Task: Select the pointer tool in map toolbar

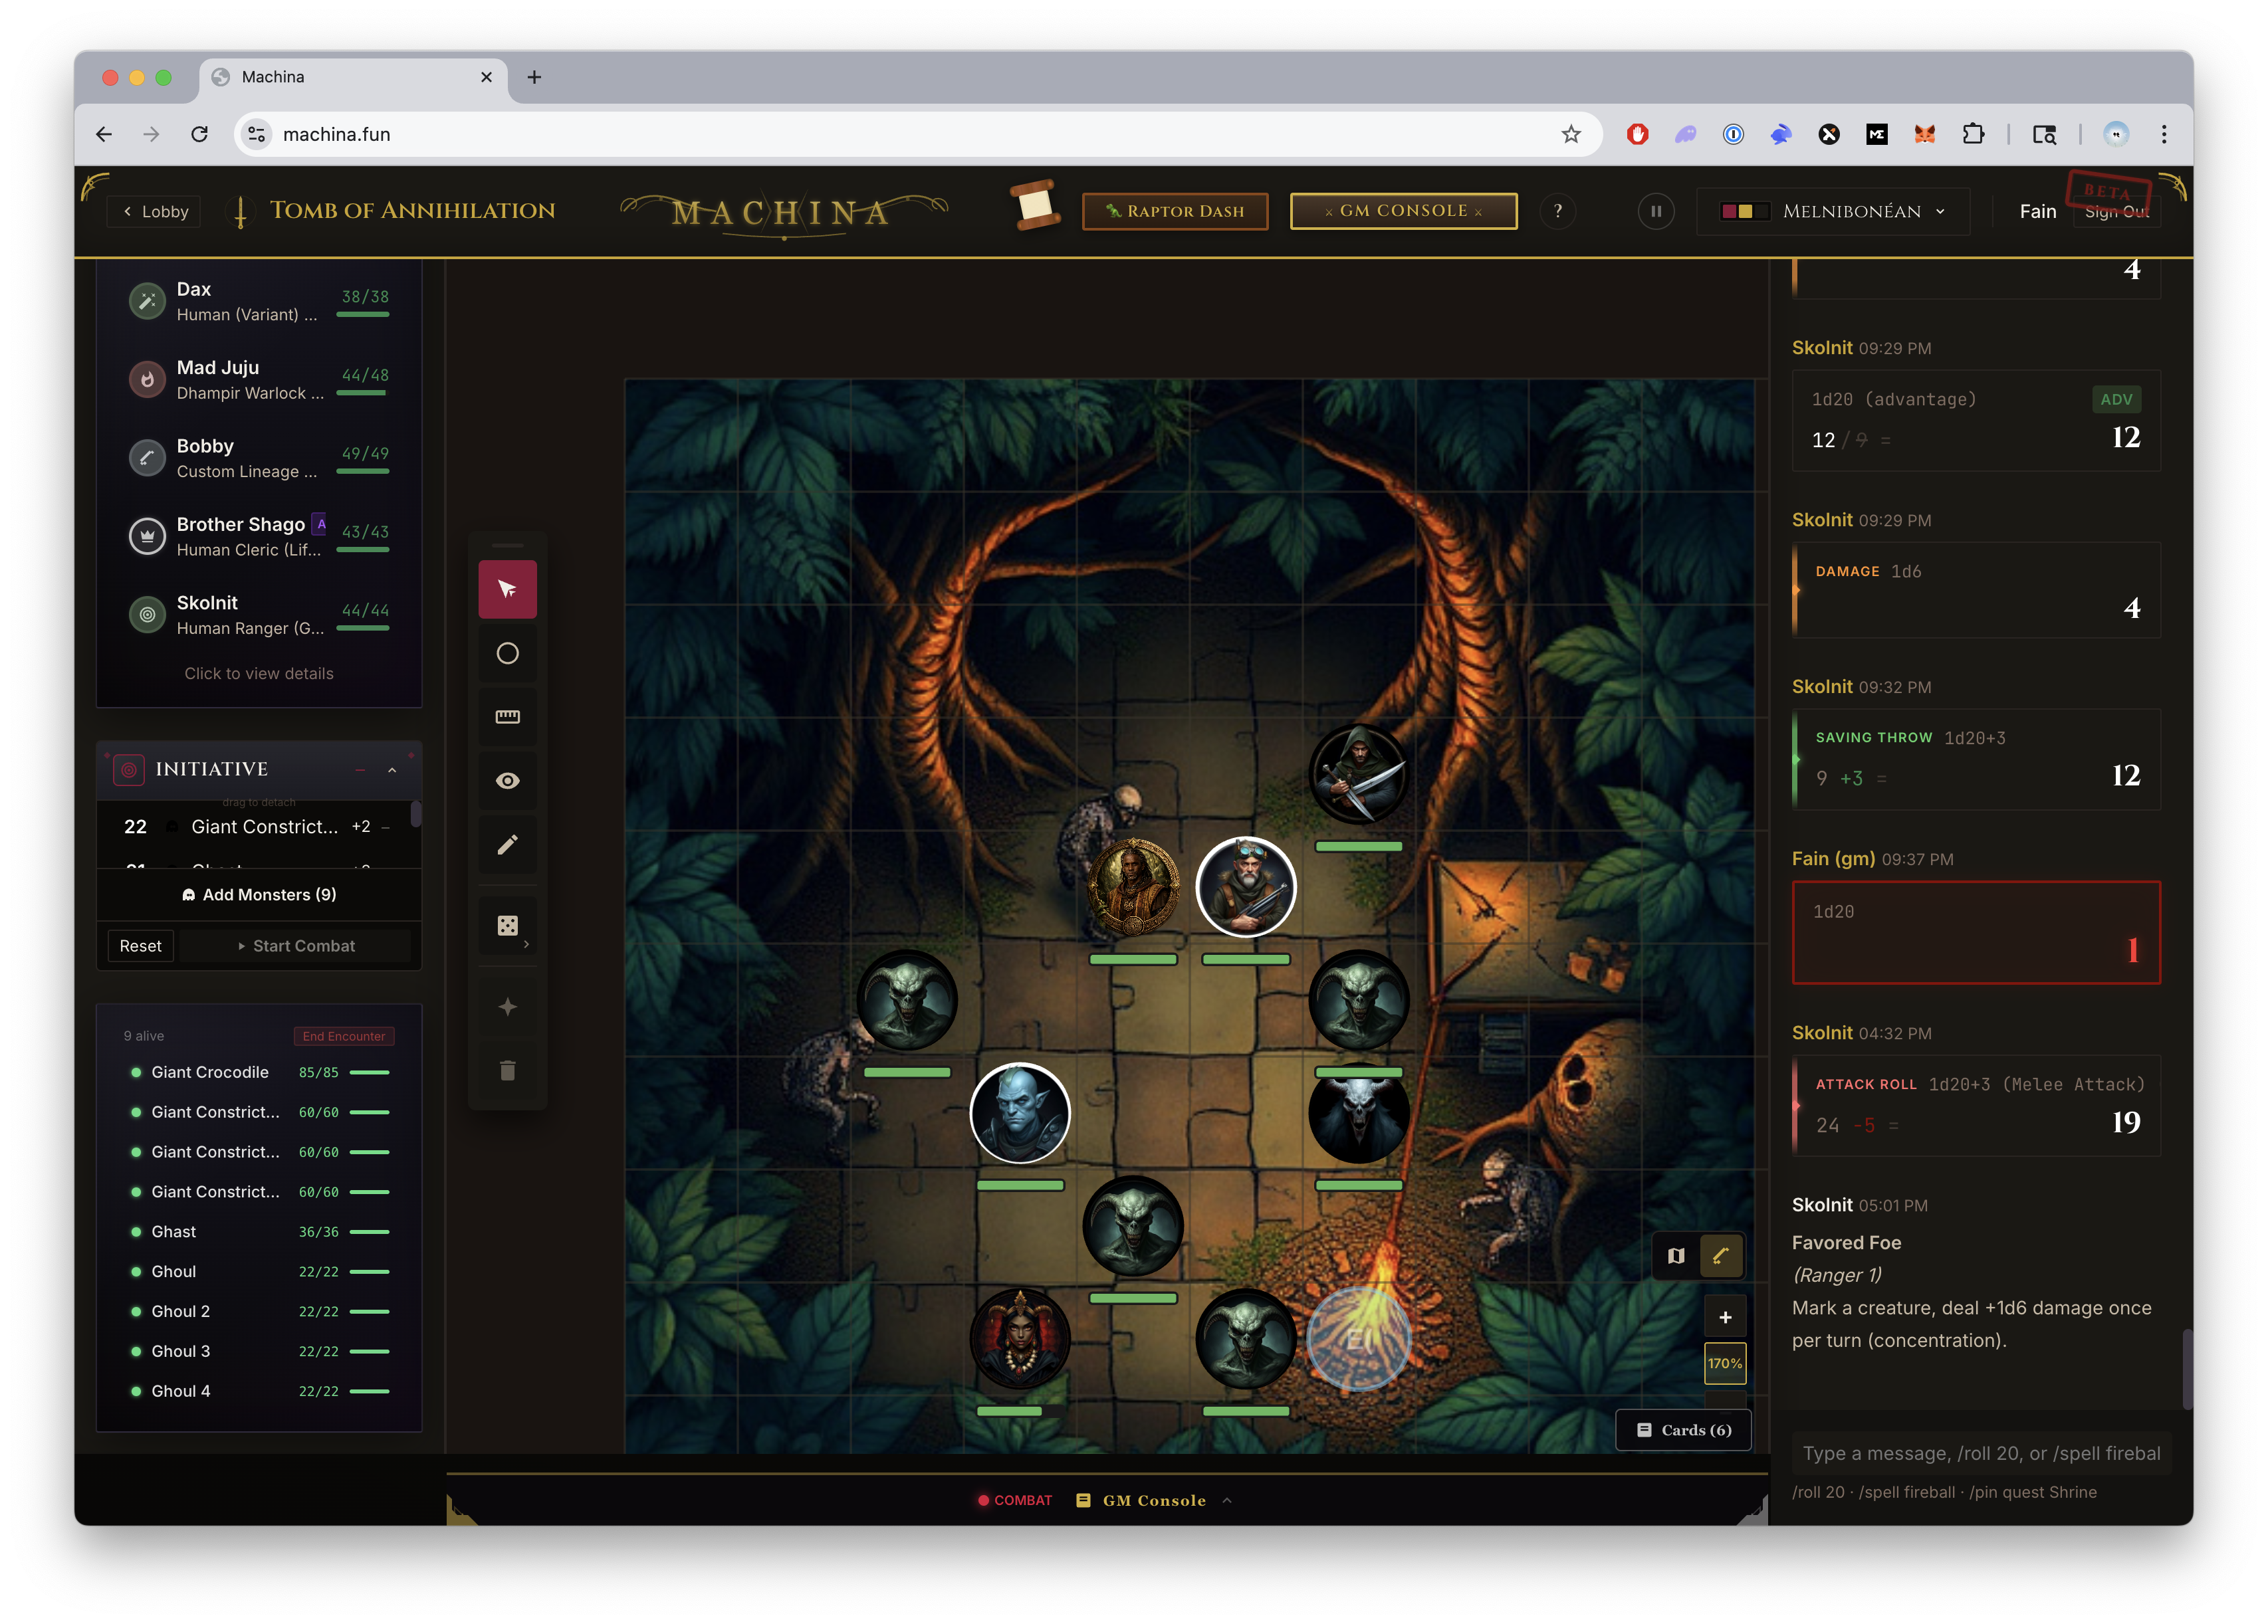Action: [507, 589]
